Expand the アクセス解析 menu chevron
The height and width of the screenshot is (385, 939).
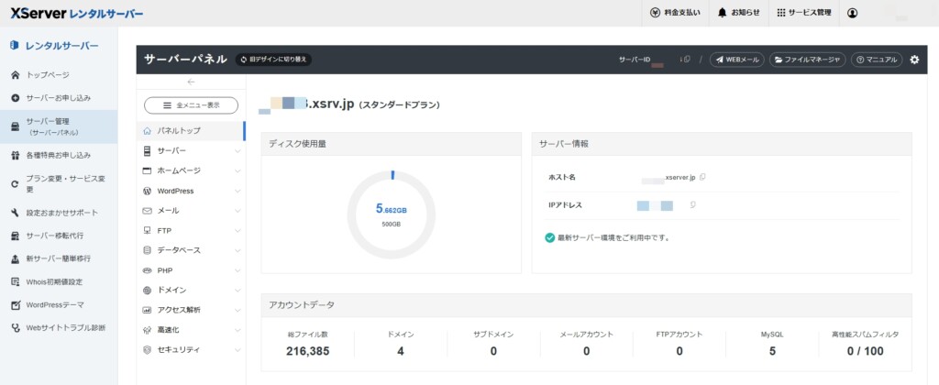click(238, 310)
